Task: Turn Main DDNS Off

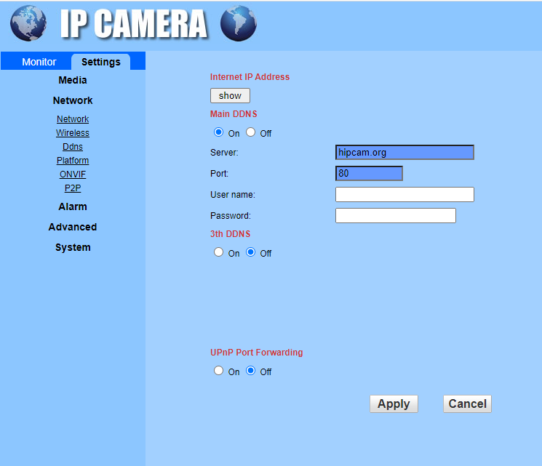Action: point(250,132)
